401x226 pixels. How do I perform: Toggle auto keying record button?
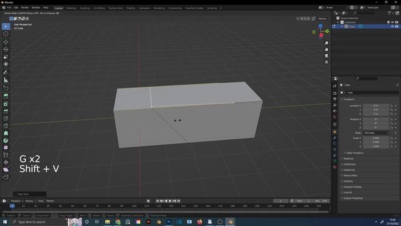pyautogui.click(x=148, y=201)
